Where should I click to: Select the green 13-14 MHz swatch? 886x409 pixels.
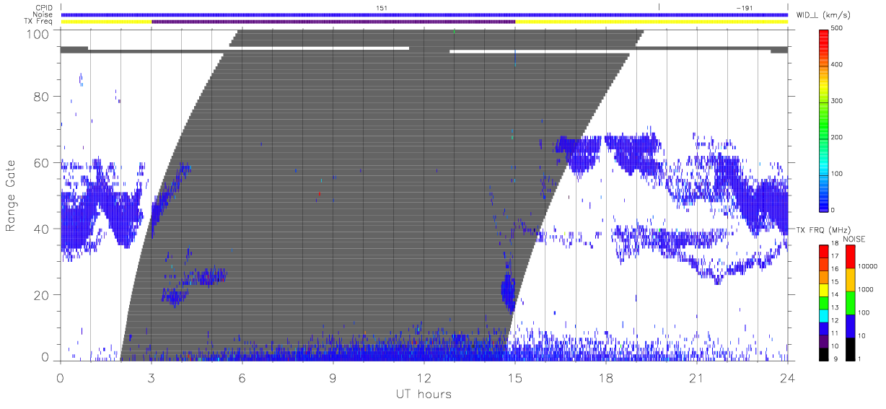pos(824,303)
